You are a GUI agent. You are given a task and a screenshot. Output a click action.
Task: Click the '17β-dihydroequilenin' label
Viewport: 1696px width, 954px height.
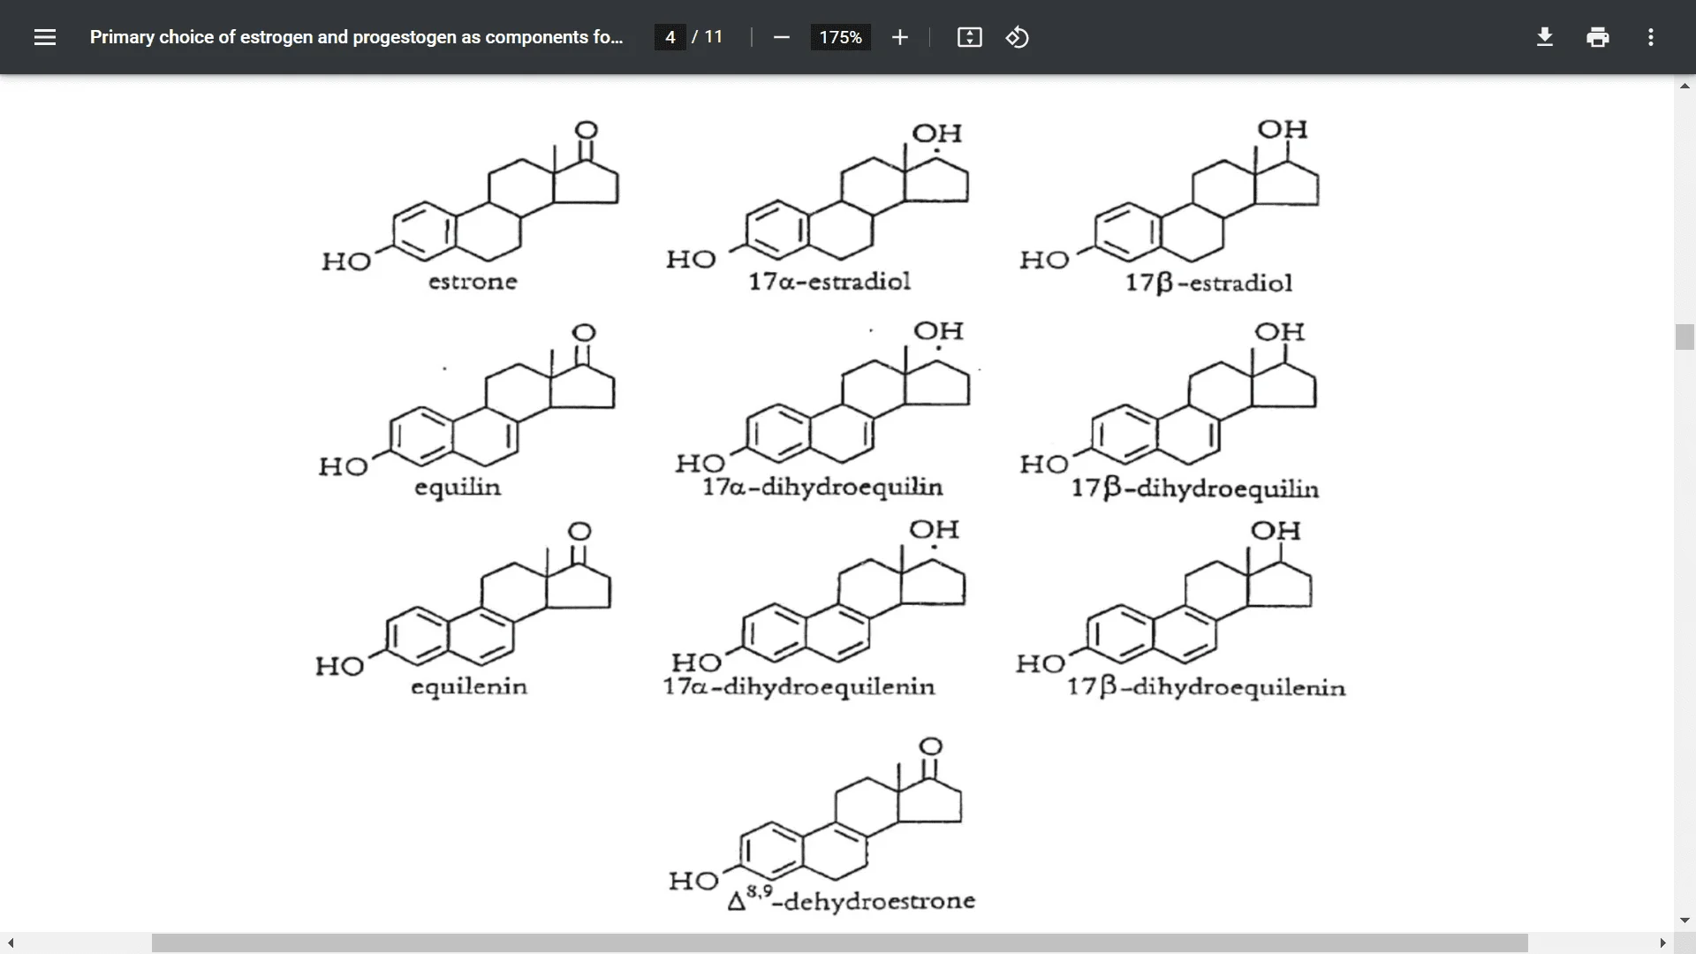[x=1206, y=688]
